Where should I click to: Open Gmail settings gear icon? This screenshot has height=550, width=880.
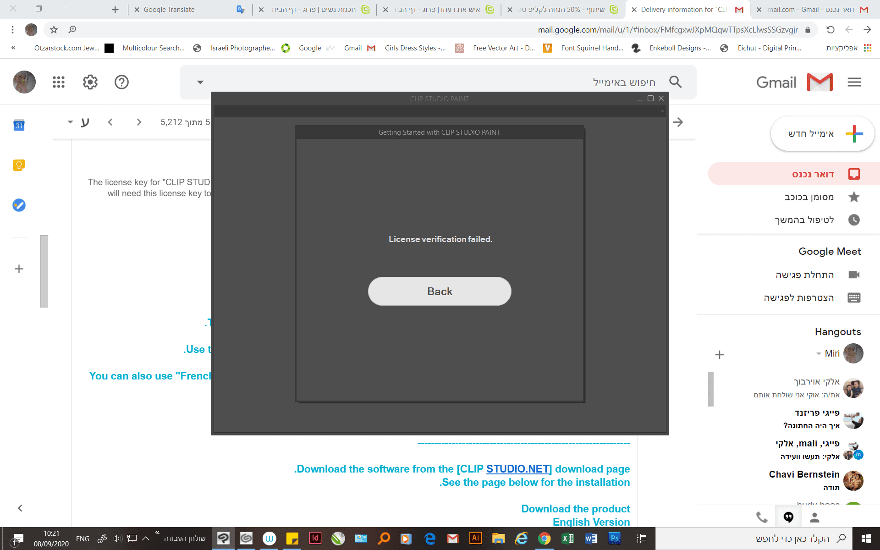(x=90, y=82)
